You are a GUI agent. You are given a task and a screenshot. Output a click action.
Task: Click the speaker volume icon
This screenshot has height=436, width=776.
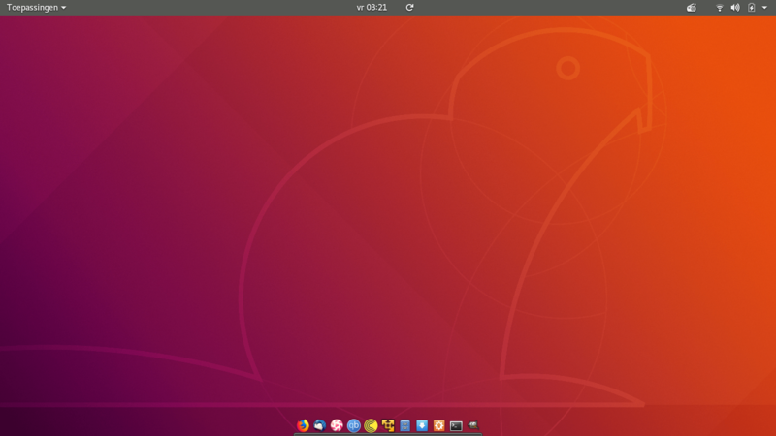coord(735,8)
